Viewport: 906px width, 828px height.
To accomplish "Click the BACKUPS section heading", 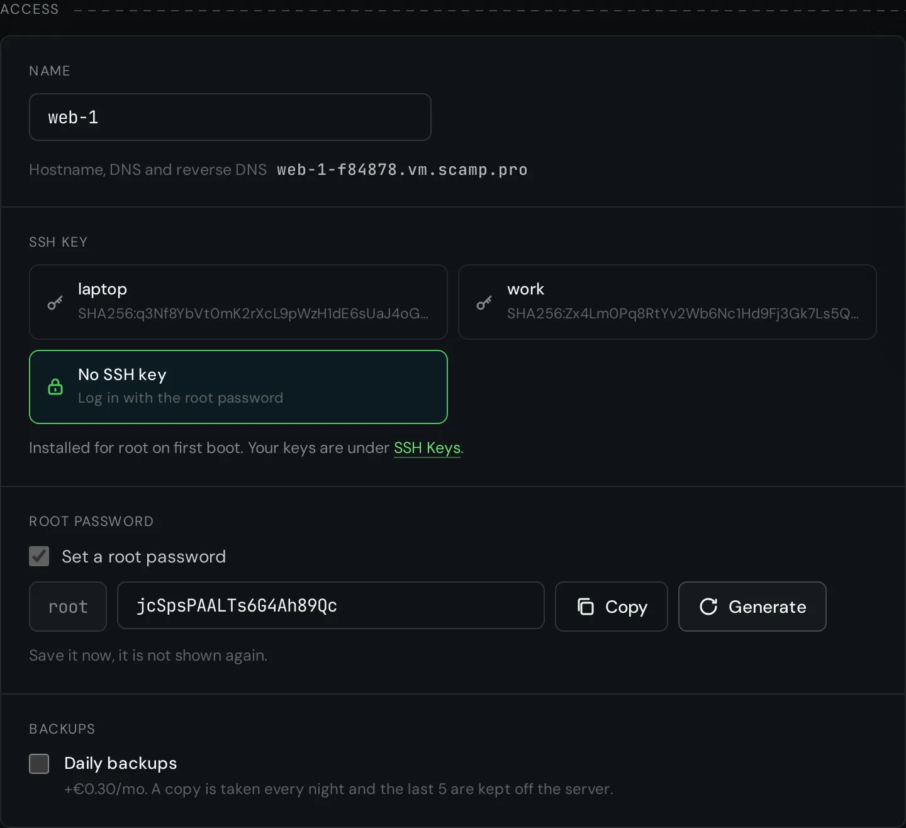I will pos(62,729).
